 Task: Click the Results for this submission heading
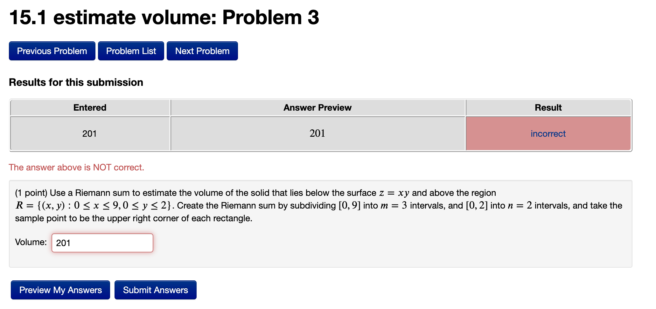click(76, 82)
